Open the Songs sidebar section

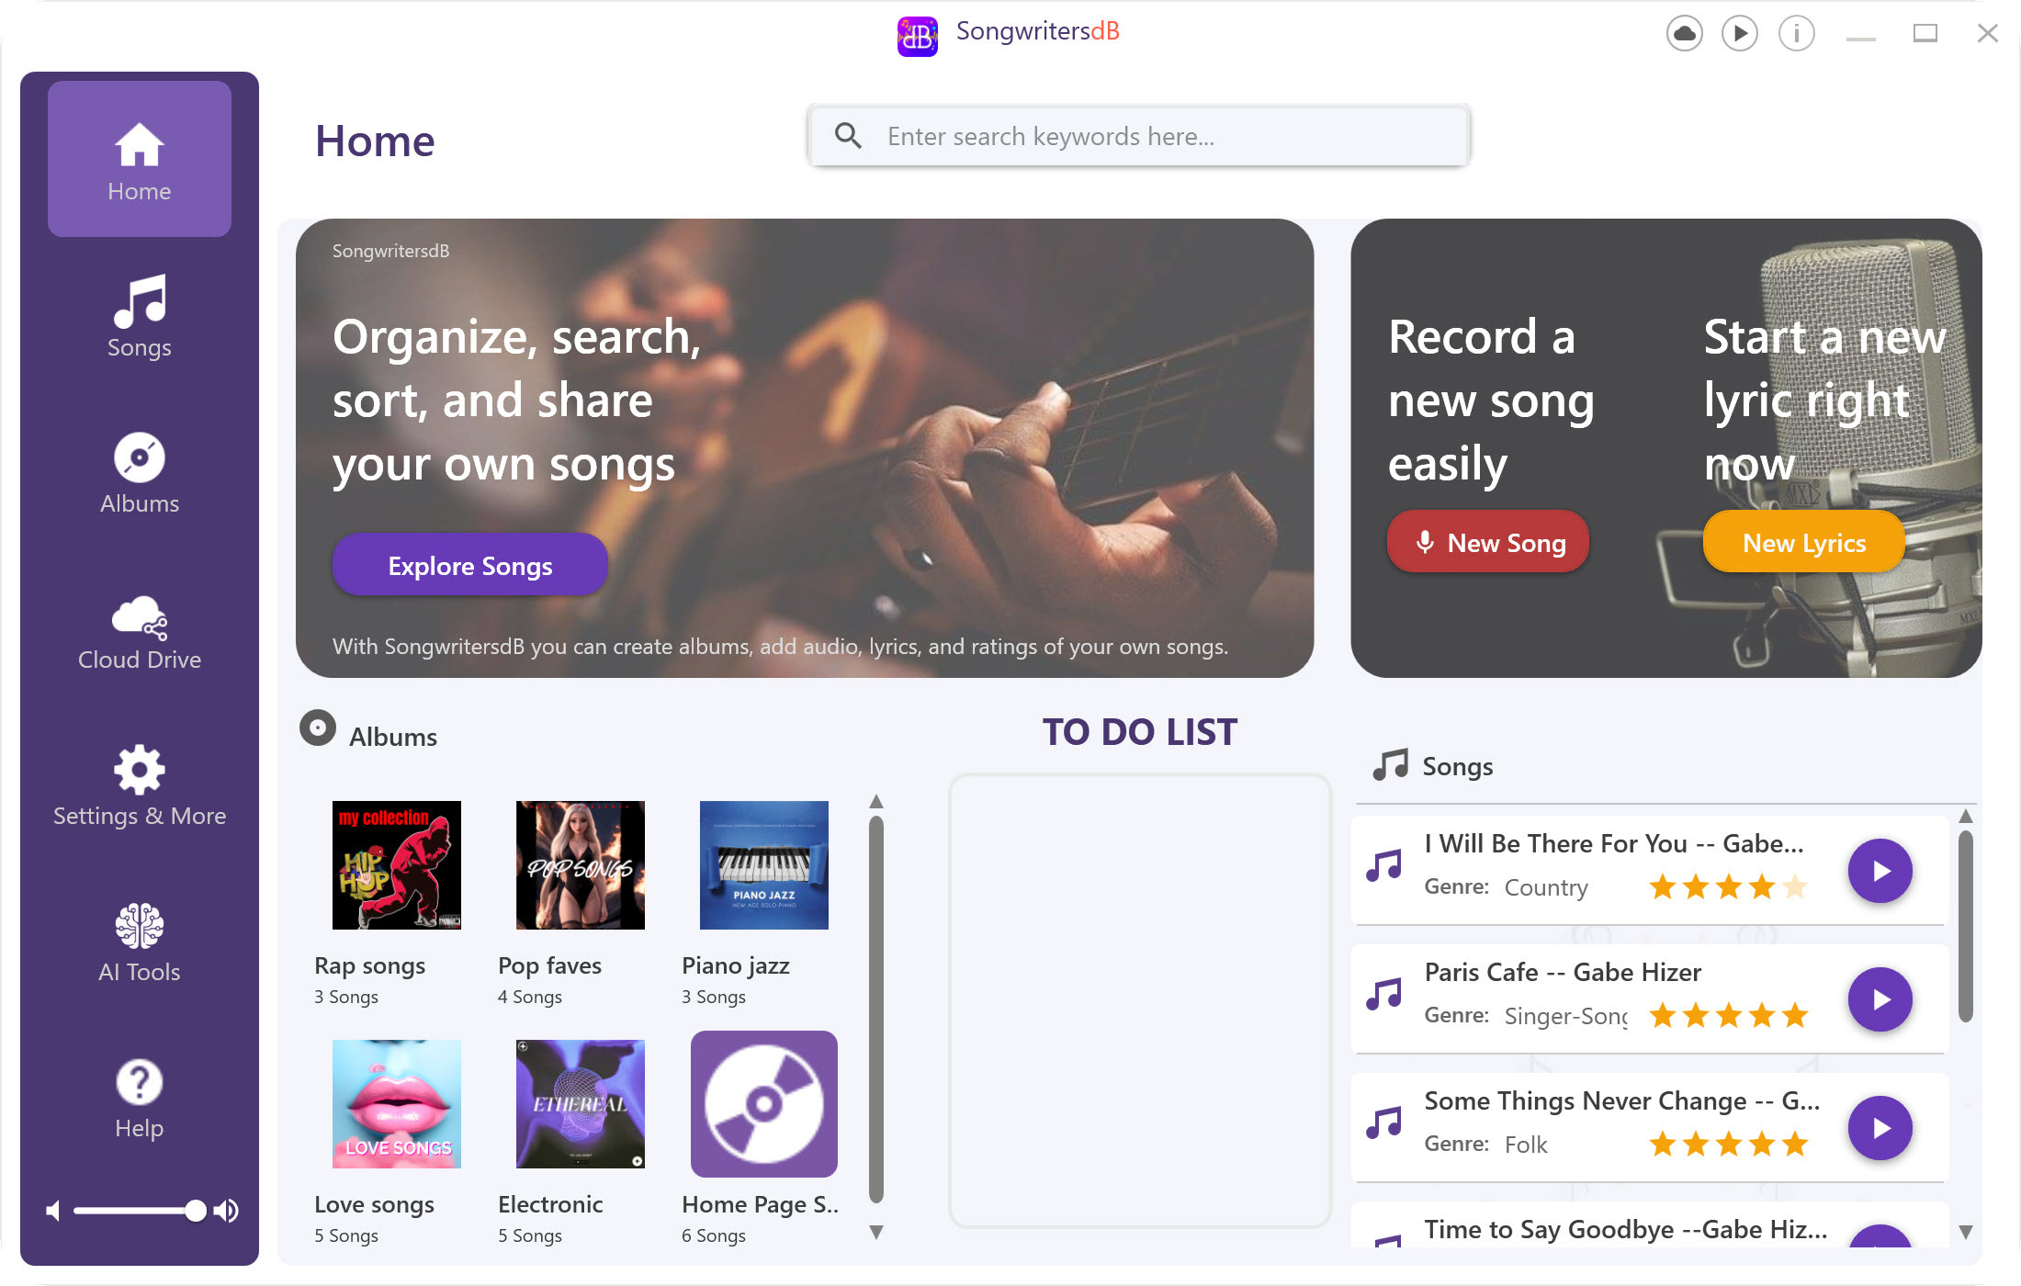140,316
